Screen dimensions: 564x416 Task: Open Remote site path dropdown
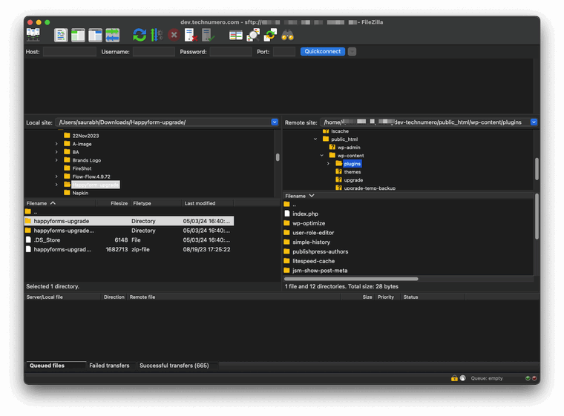534,122
